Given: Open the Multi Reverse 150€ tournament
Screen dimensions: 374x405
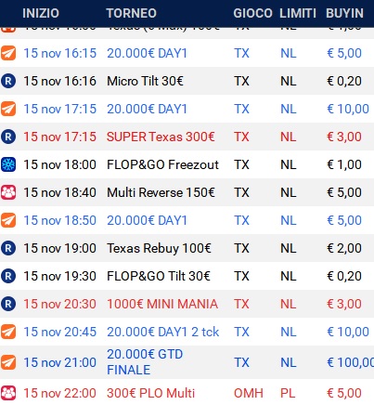Looking at the screenshot, I should click(161, 192).
